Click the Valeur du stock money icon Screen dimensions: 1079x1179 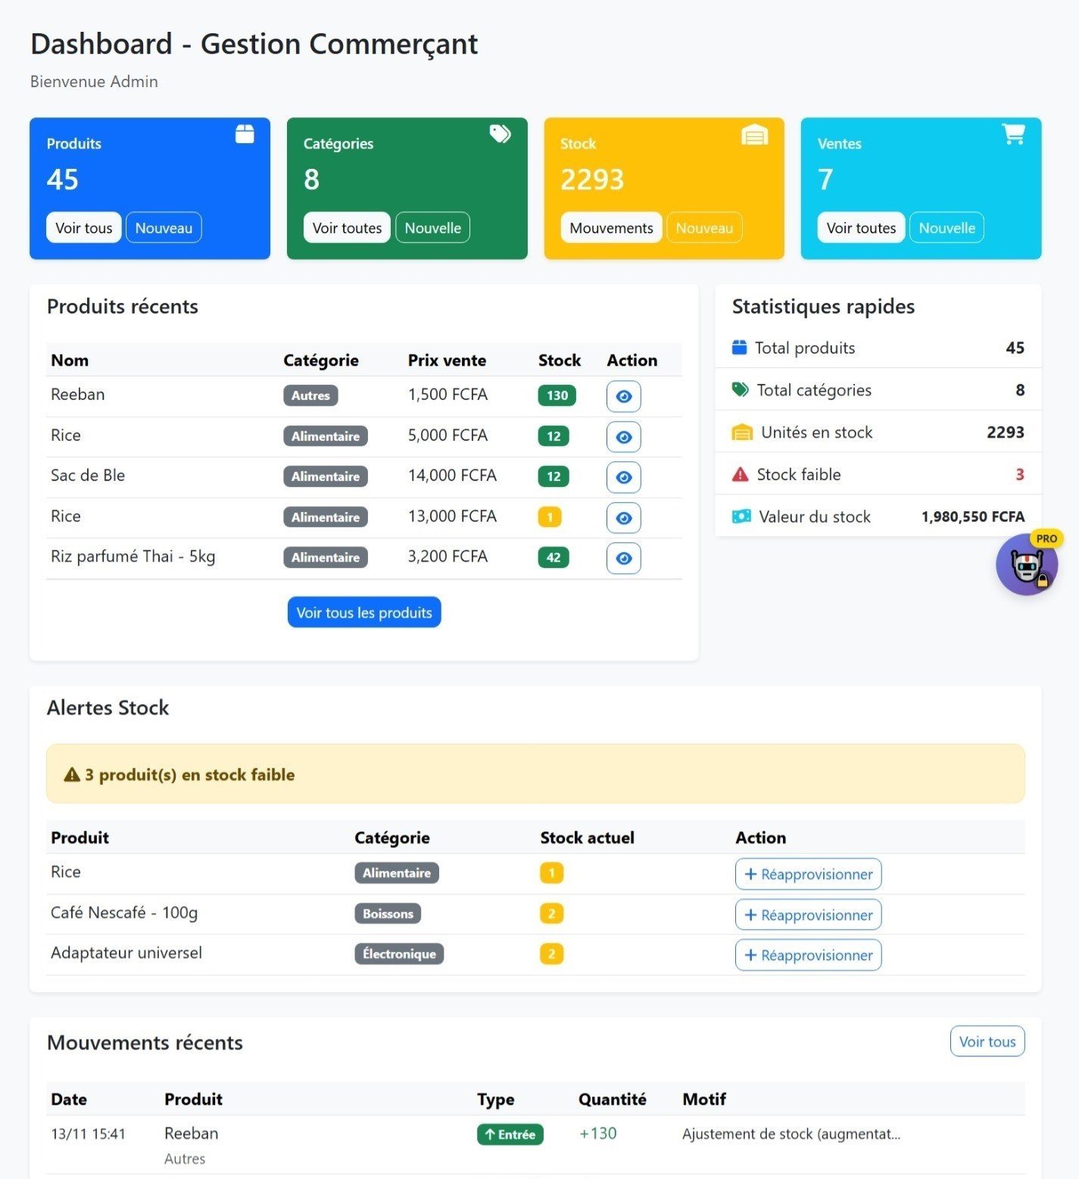click(741, 516)
